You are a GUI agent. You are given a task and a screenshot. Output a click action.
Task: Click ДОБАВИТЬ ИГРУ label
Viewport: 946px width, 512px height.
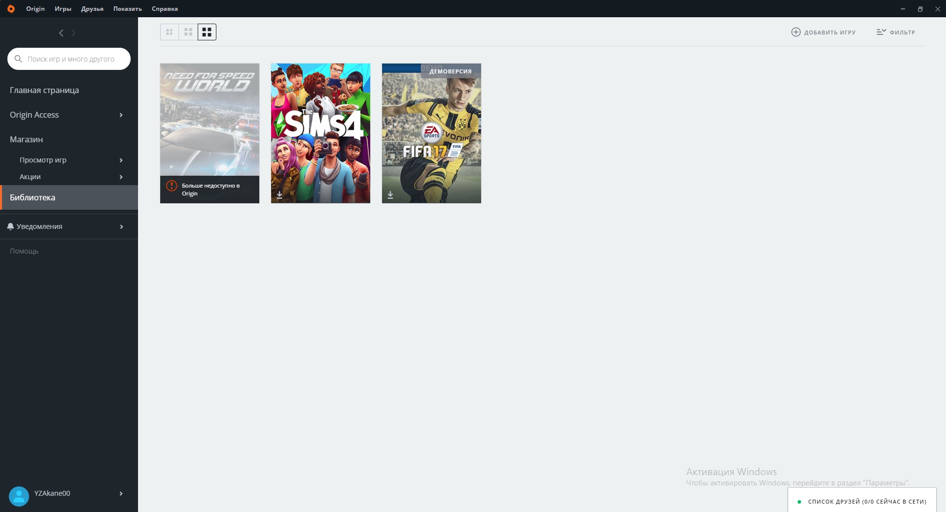[x=830, y=32]
